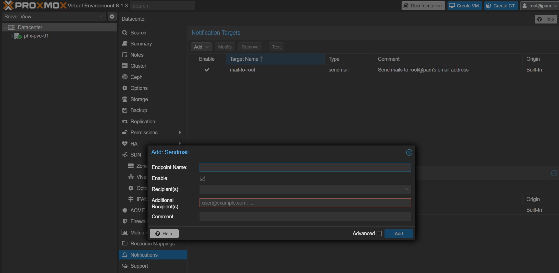Image resolution: width=559 pixels, height=273 pixels.
Task: Click the Create VM button
Action: coord(464,6)
